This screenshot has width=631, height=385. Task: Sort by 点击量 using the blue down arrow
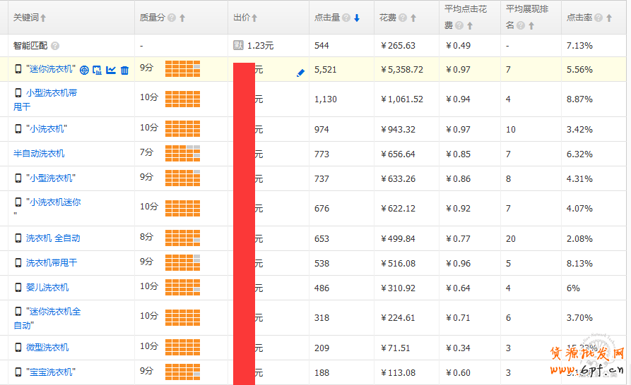click(357, 18)
